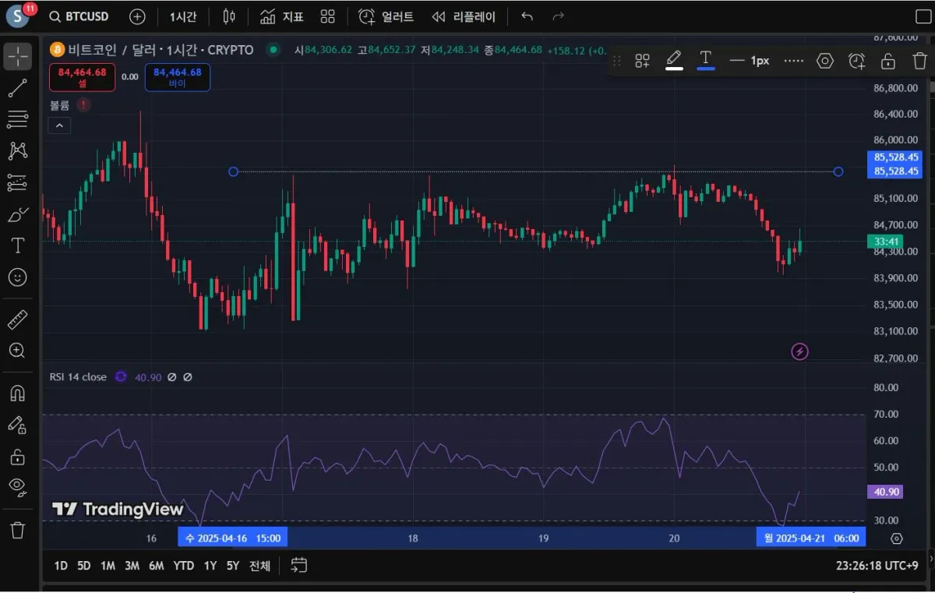The width and height of the screenshot is (935, 593).
Task: Open the Fibonacci and Gann tools group
Action: click(17, 119)
